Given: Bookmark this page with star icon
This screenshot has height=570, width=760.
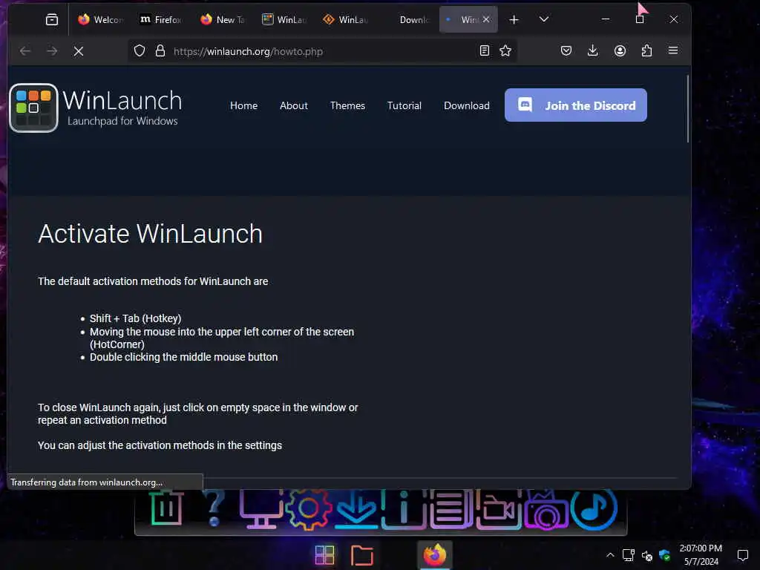Looking at the screenshot, I should (505, 51).
